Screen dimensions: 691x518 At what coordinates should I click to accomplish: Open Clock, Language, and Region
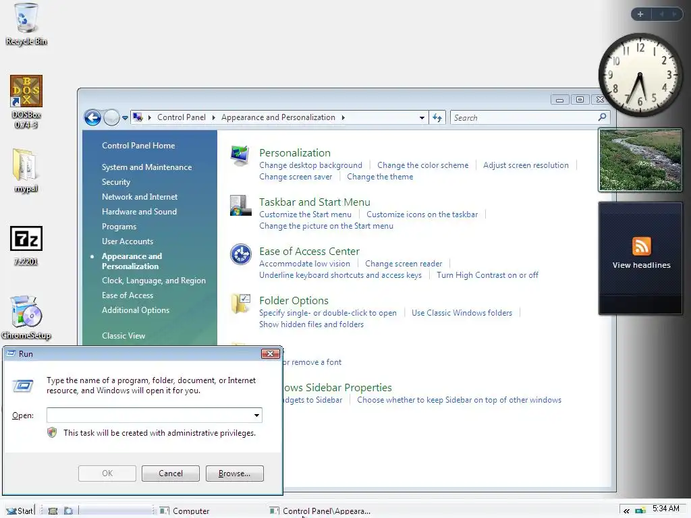click(x=154, y=281)
